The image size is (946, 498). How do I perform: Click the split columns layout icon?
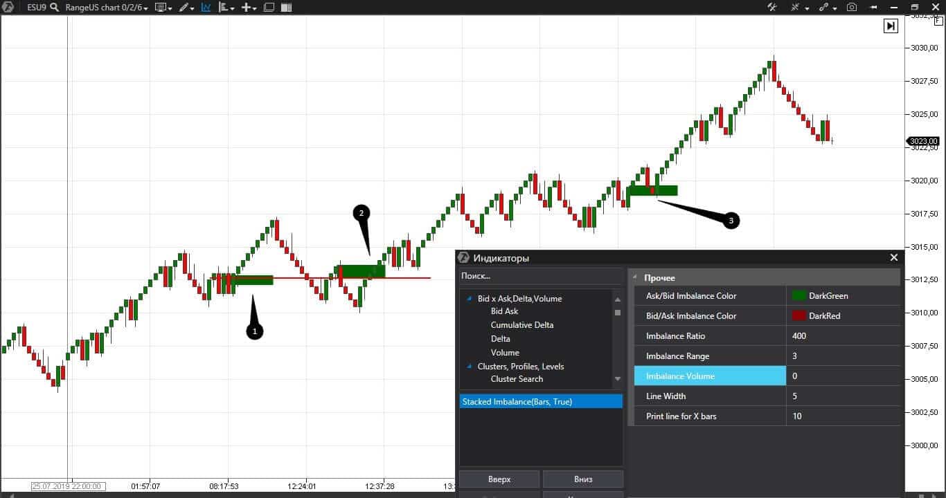click(x=286, y=8)
